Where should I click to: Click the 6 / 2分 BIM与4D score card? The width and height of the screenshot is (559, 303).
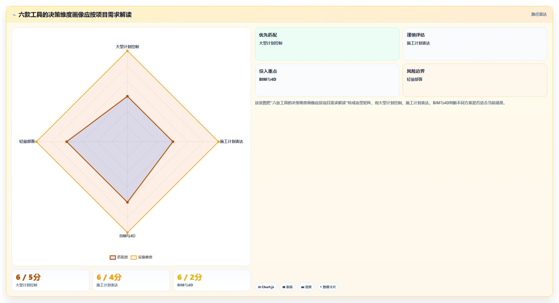212,280
